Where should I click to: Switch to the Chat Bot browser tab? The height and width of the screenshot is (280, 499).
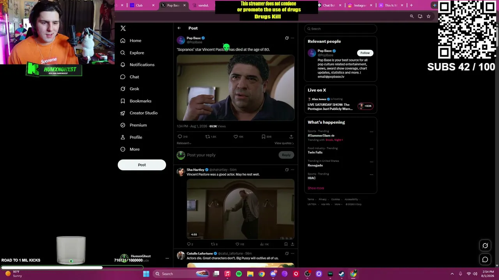tap(329, 5)
